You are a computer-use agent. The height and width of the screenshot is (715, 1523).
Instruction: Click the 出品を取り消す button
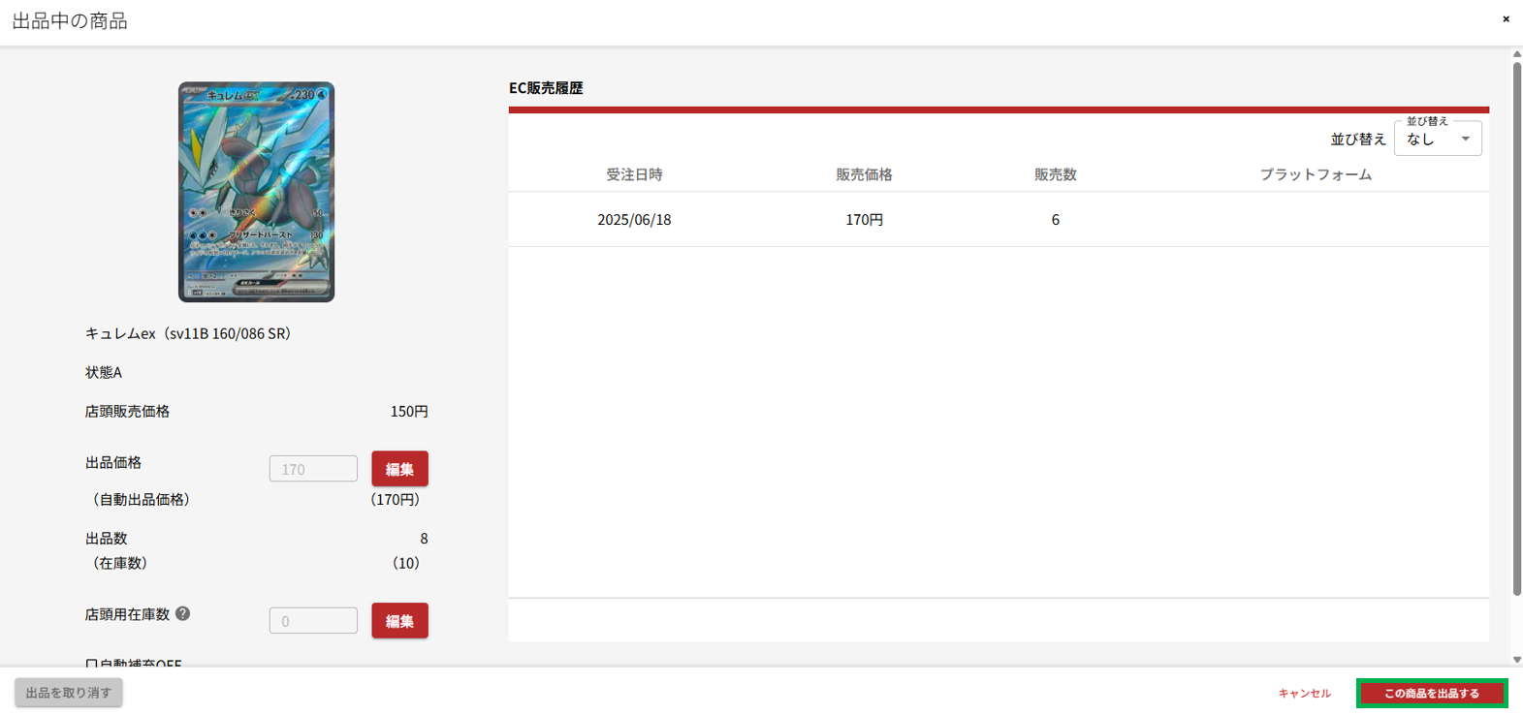[x=69, y=693]
